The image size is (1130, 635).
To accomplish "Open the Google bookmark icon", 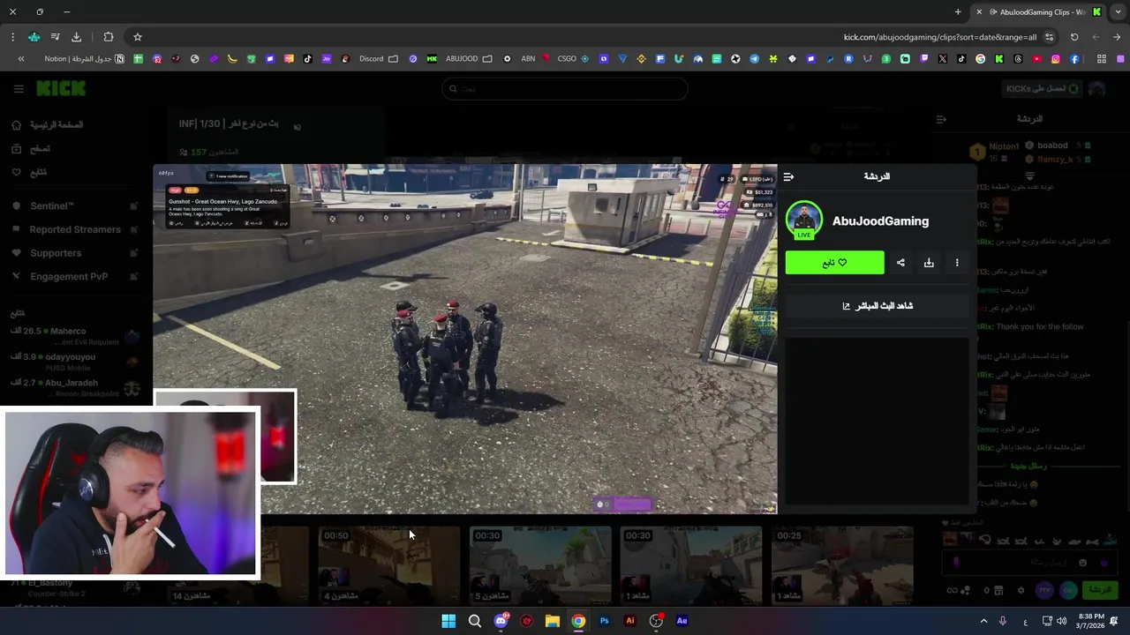I will pos(980,59).
